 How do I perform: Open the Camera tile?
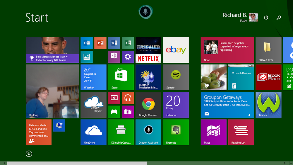[128, 112]
